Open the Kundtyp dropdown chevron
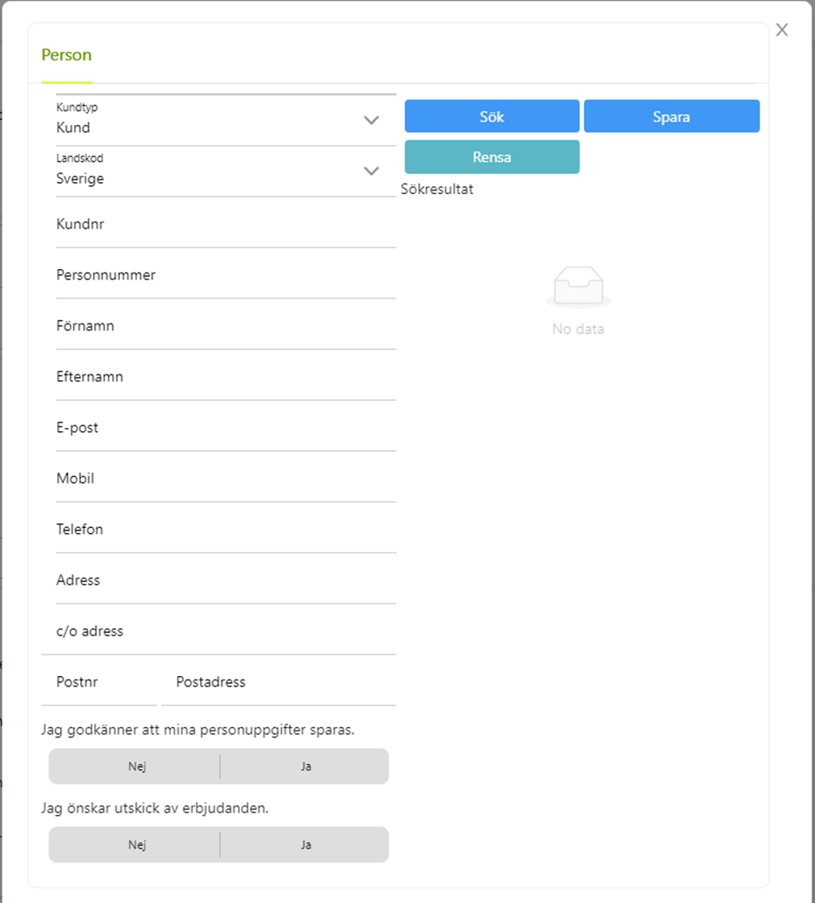Screen dimensions: 815x903 click(x=372, y=121)
